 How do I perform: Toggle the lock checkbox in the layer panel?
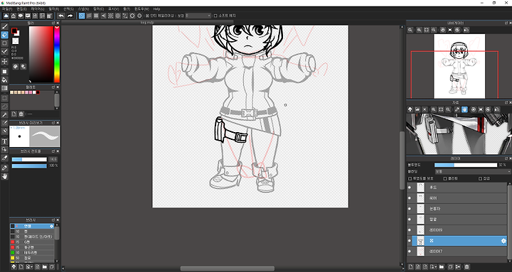[x=480, y=178]
